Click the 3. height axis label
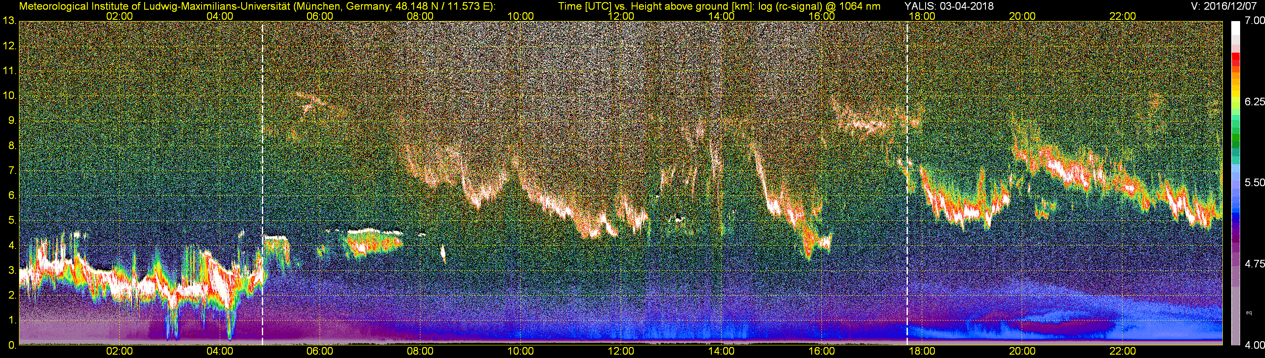The width and height of the screenshot is (1265, 358). tap(12, 270)
